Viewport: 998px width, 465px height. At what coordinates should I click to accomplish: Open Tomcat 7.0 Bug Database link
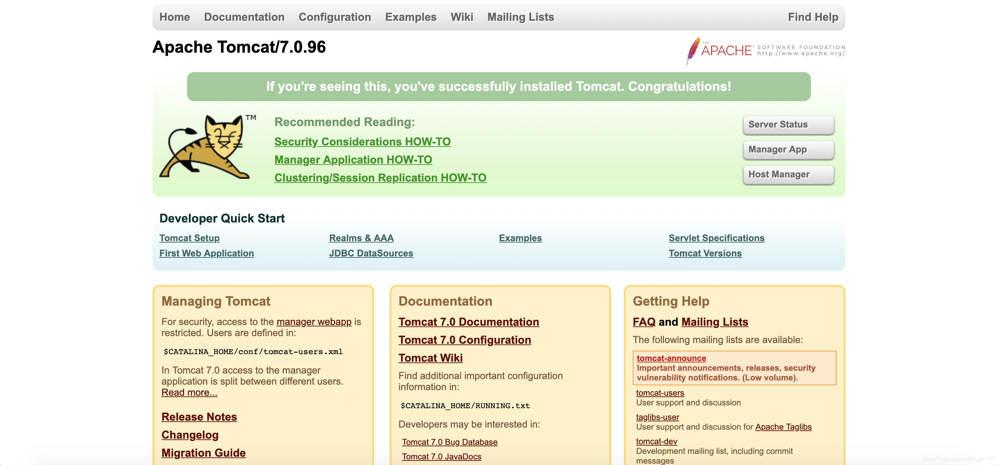450,442
